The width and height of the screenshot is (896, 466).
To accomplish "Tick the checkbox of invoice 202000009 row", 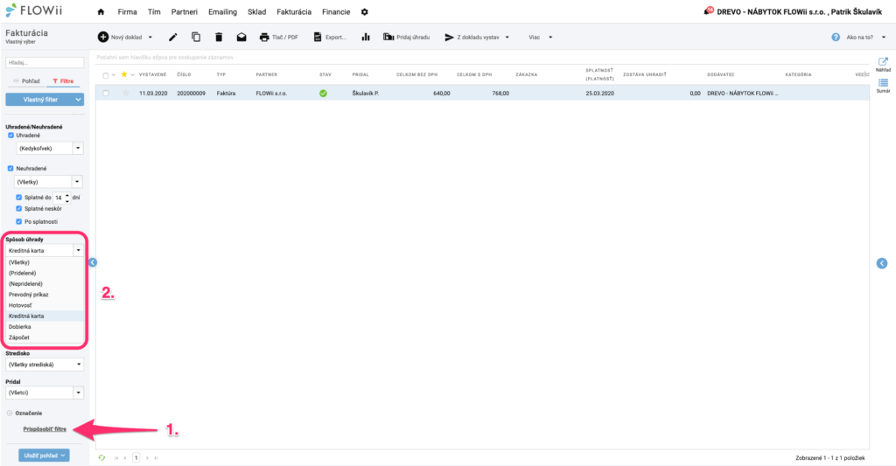I will 106,93.
